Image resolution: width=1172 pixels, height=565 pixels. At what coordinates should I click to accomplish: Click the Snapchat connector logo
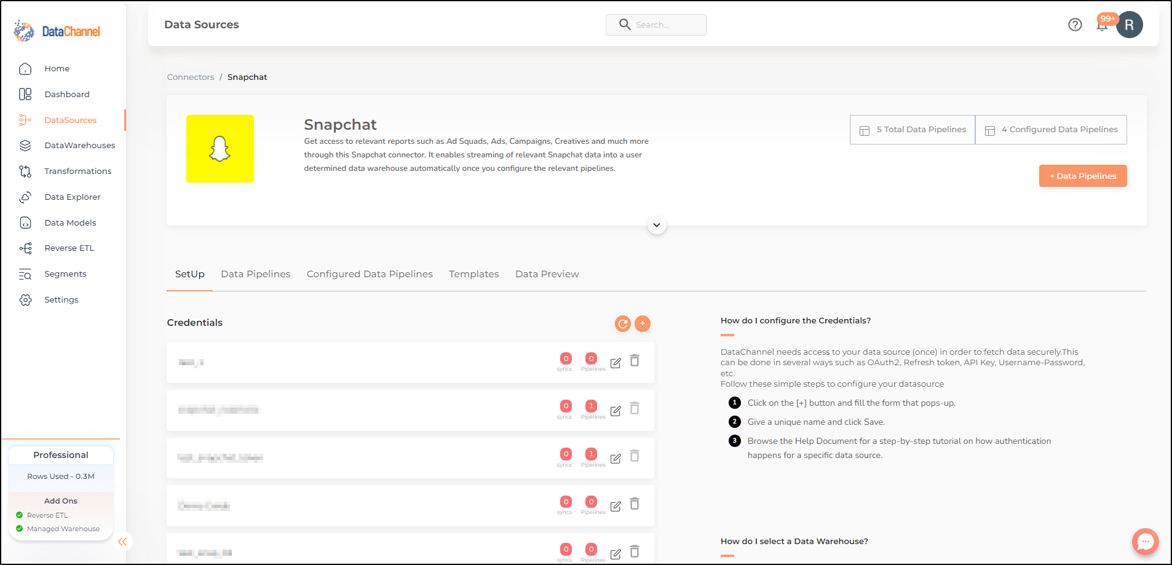220,149
